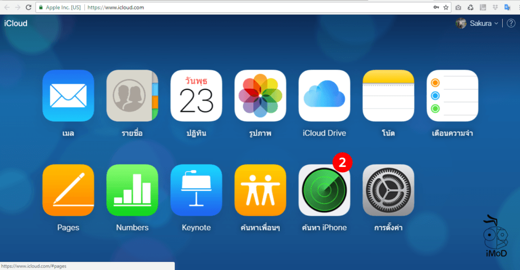
Task: Launch the Numbers app icon
Action: (132, 190)
